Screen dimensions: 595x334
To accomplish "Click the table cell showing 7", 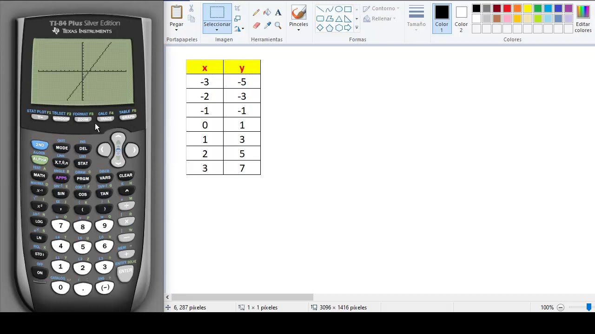I will [x=242, y=168].
